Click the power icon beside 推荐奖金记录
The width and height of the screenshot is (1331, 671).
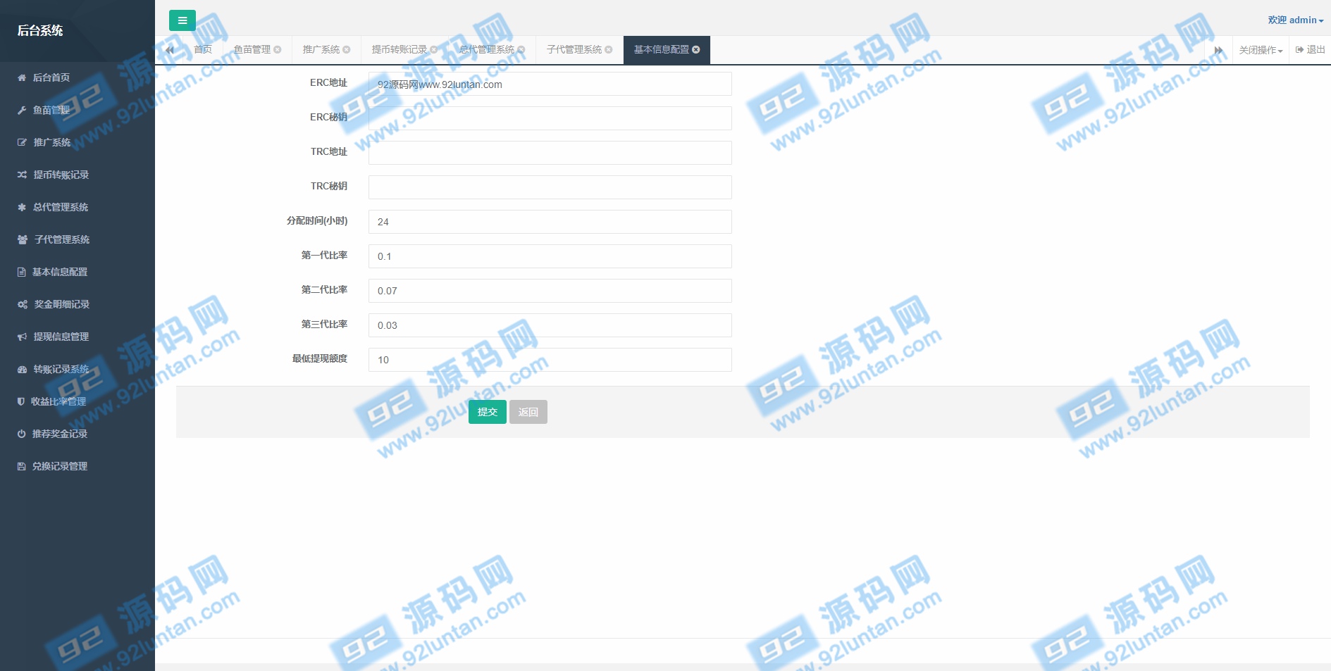(x=22, y=434)
